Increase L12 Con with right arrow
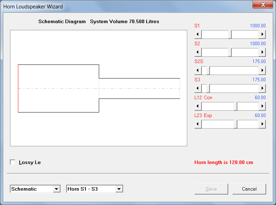276x205 pixels. [x=262, y=106]
